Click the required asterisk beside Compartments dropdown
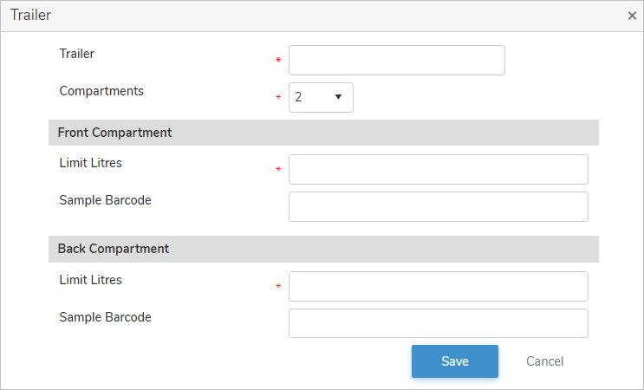Image resolution: width=644 pixels, height=390 pixels. pos(278,98)
